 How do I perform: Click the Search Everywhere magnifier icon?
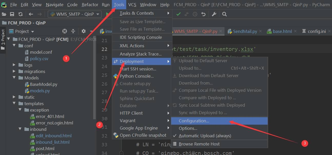pos(224,14)
